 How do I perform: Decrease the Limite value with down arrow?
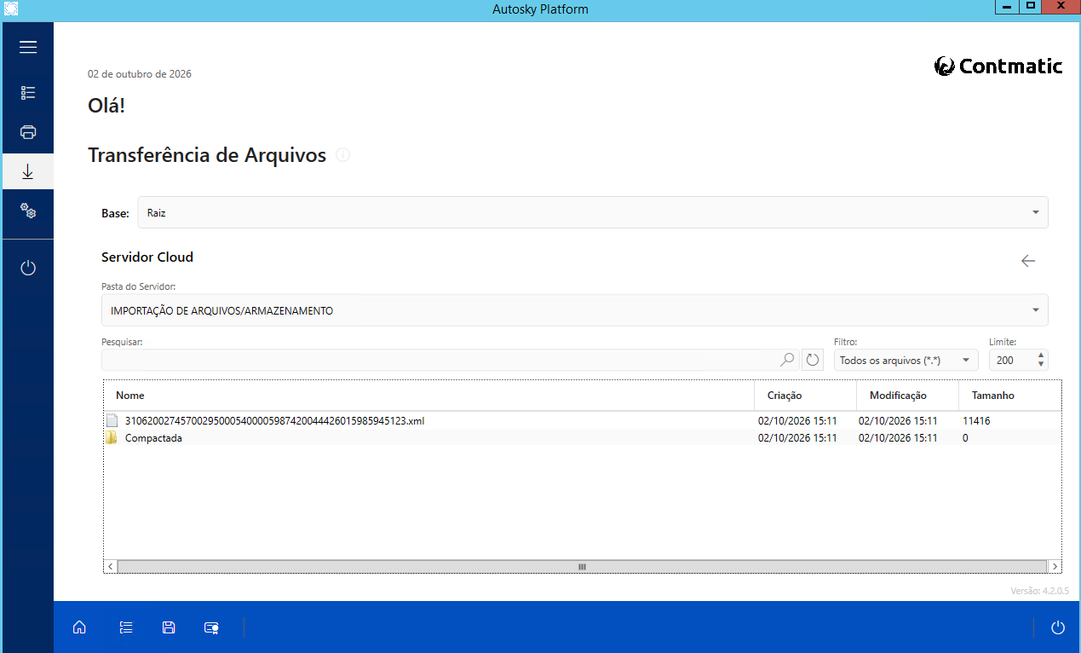click(1041, 365)
